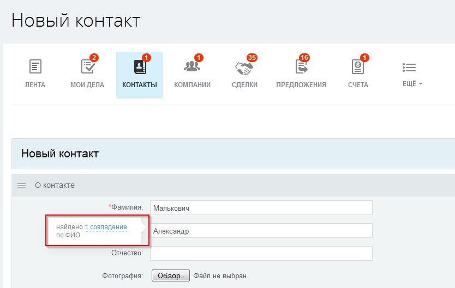Open the Счета invoice icon
Viewport: 455px width, 288px height.
358,66
